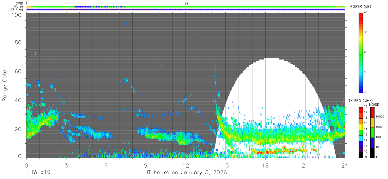This screenshot has height=179, width=388.
Task: Click the power color scale bar
Action: point(361,52)
